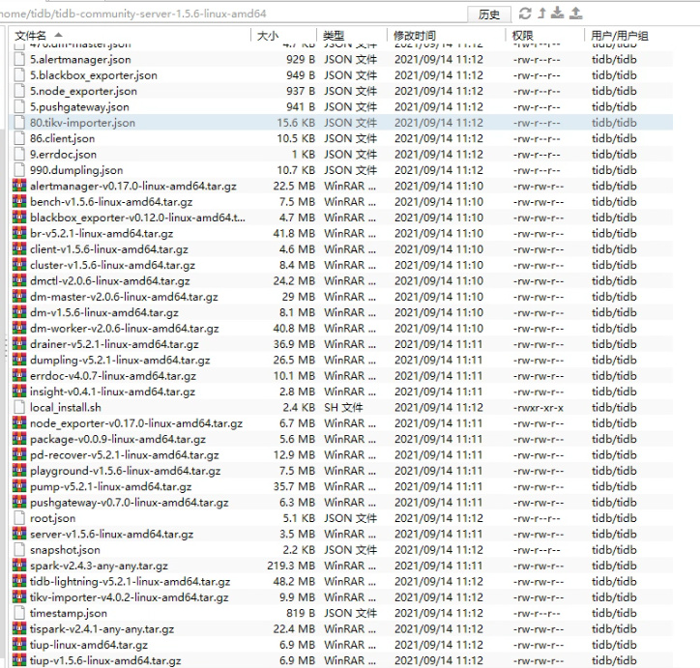The image size is (700, 668).
Task: Click the file icon of local_install.sh
Action: tap(19, 407)
